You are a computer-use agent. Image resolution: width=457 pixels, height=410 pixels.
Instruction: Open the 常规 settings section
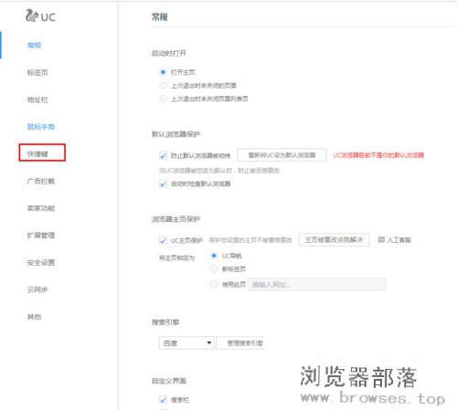[x=34, y=46]
